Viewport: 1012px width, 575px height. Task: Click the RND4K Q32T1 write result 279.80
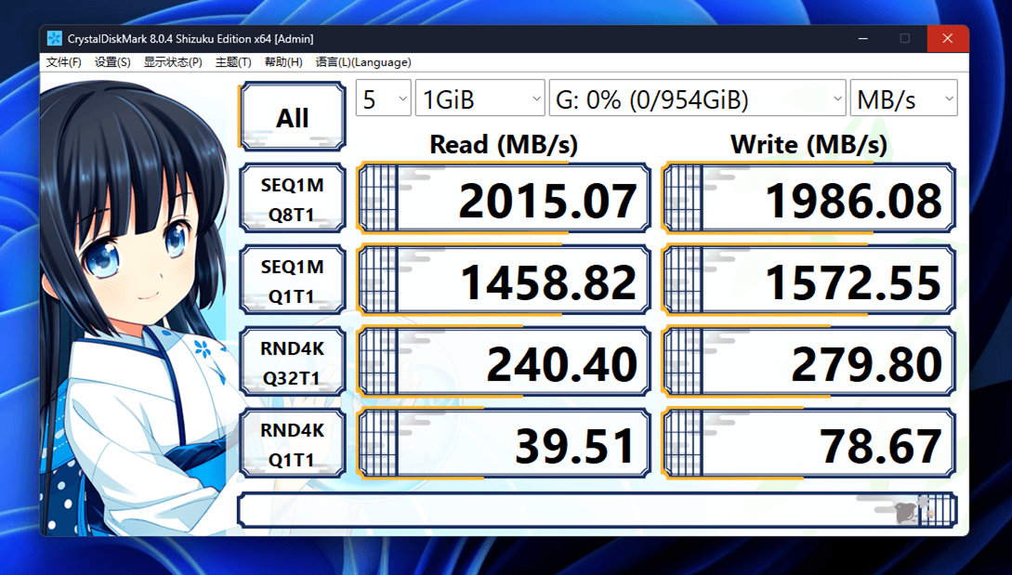tap(808, 361)
